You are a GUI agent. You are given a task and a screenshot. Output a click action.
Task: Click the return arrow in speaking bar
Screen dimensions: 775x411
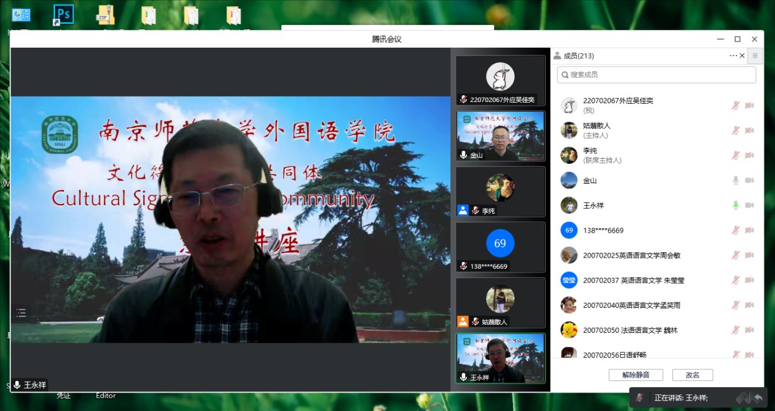coord(758,398)
